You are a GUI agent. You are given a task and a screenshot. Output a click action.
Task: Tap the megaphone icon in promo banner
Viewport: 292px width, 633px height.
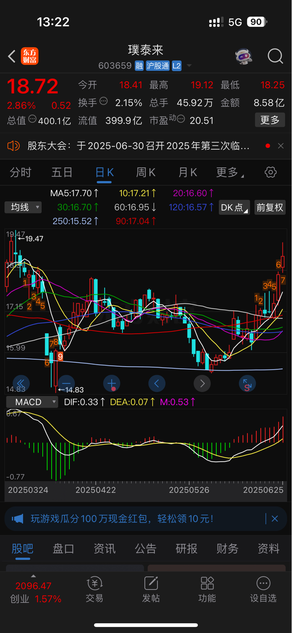click(17, 519)
